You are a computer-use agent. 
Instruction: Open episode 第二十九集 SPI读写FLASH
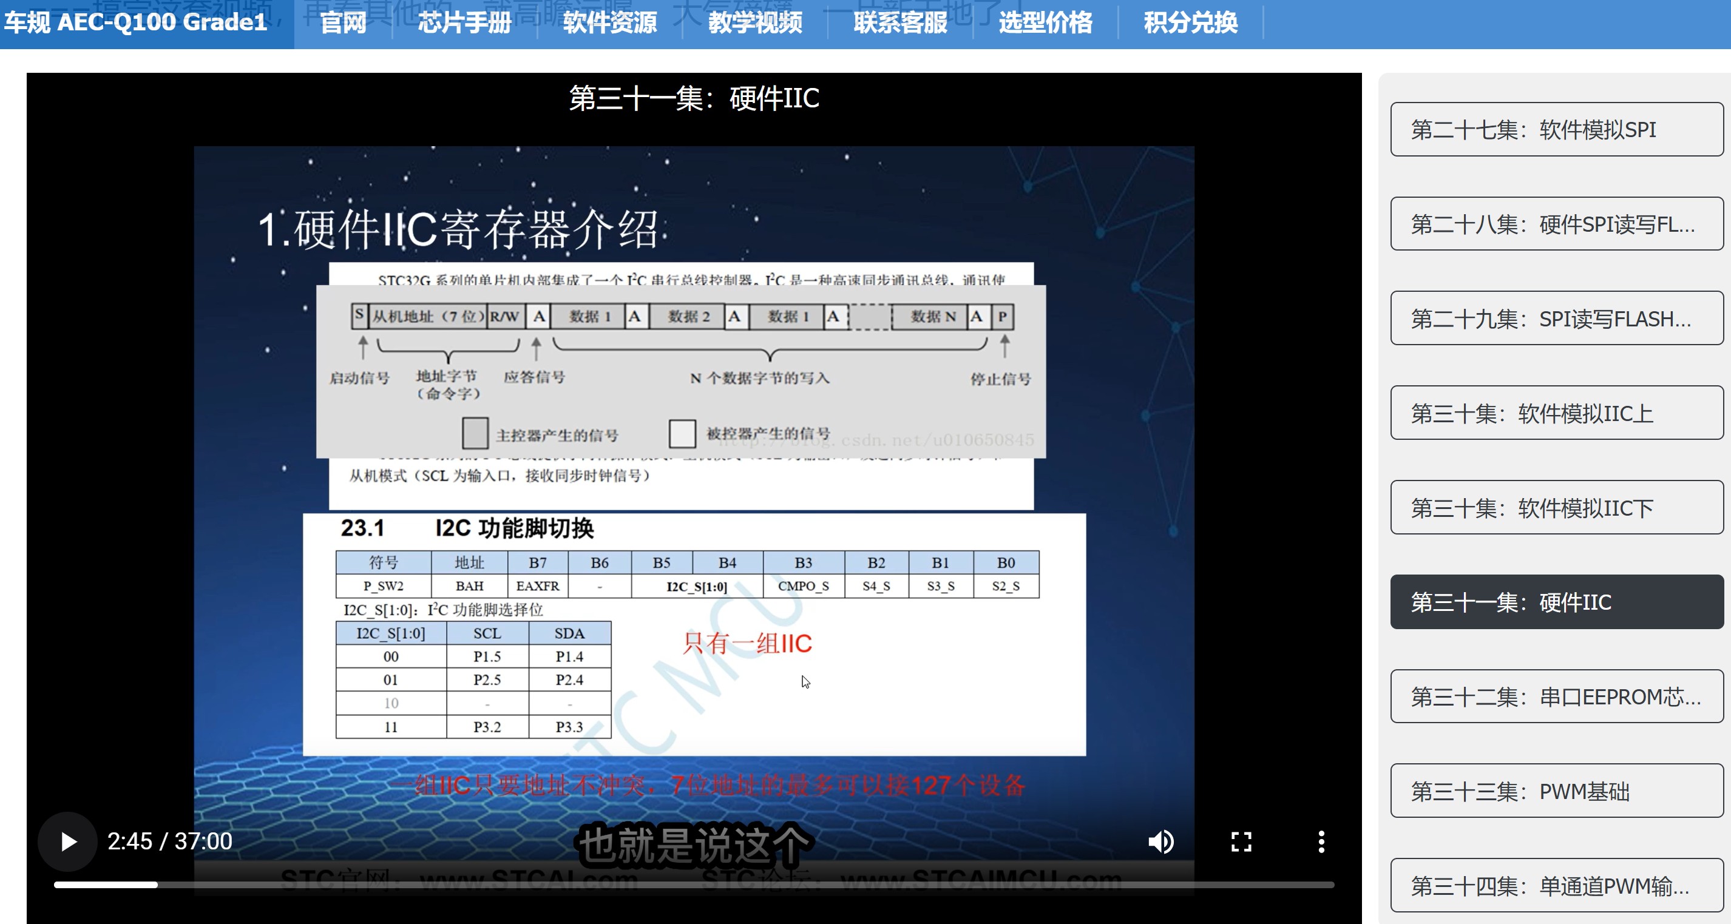1556,319
